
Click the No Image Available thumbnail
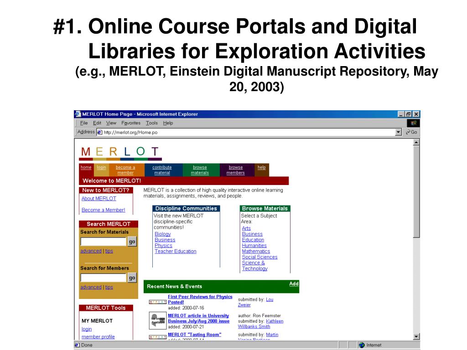click(x=158, y=320)
